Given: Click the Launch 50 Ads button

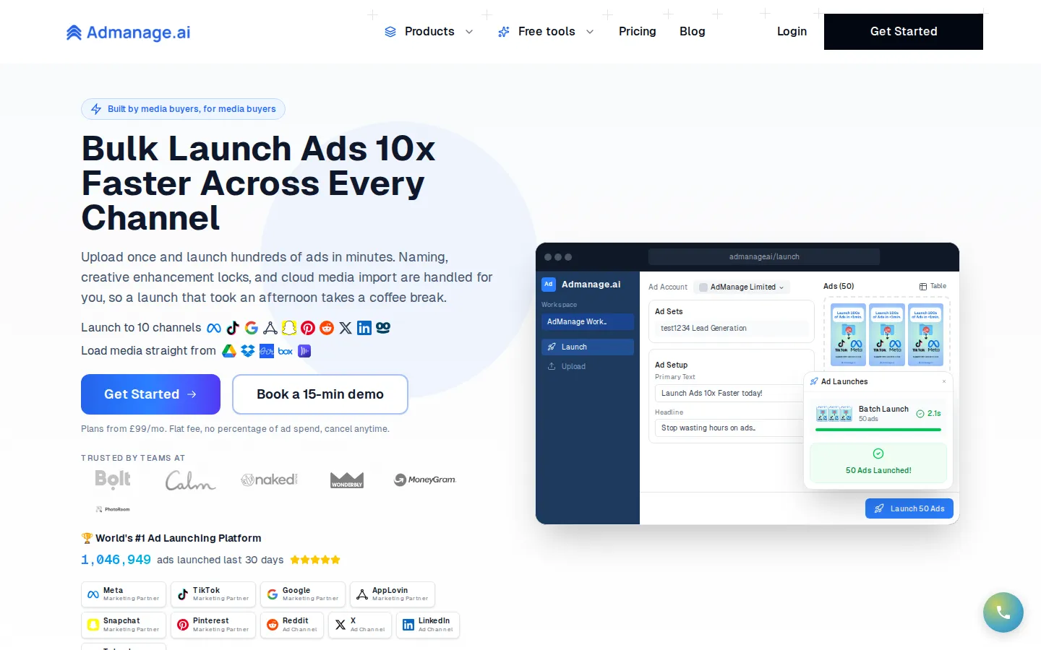Looking at the screenshot, I should (x=909, y=508).
